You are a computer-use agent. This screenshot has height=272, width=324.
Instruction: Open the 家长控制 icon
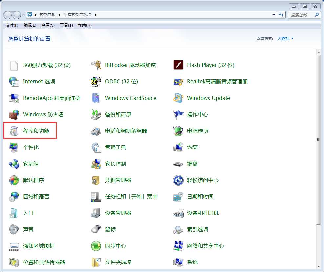tap(96, 164)
